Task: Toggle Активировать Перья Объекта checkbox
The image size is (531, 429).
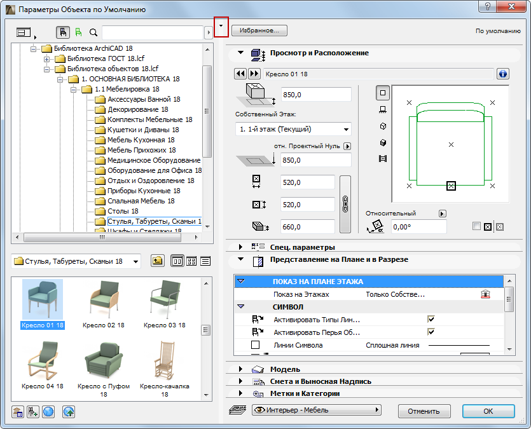Action: pyautogui.click(x=431, y=332)
